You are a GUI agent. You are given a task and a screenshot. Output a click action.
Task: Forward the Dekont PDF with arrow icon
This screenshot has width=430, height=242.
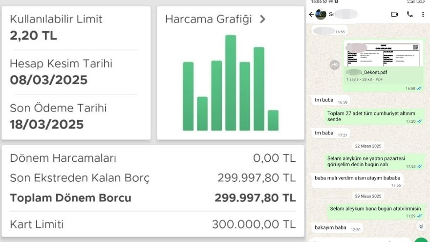point(335,65)
